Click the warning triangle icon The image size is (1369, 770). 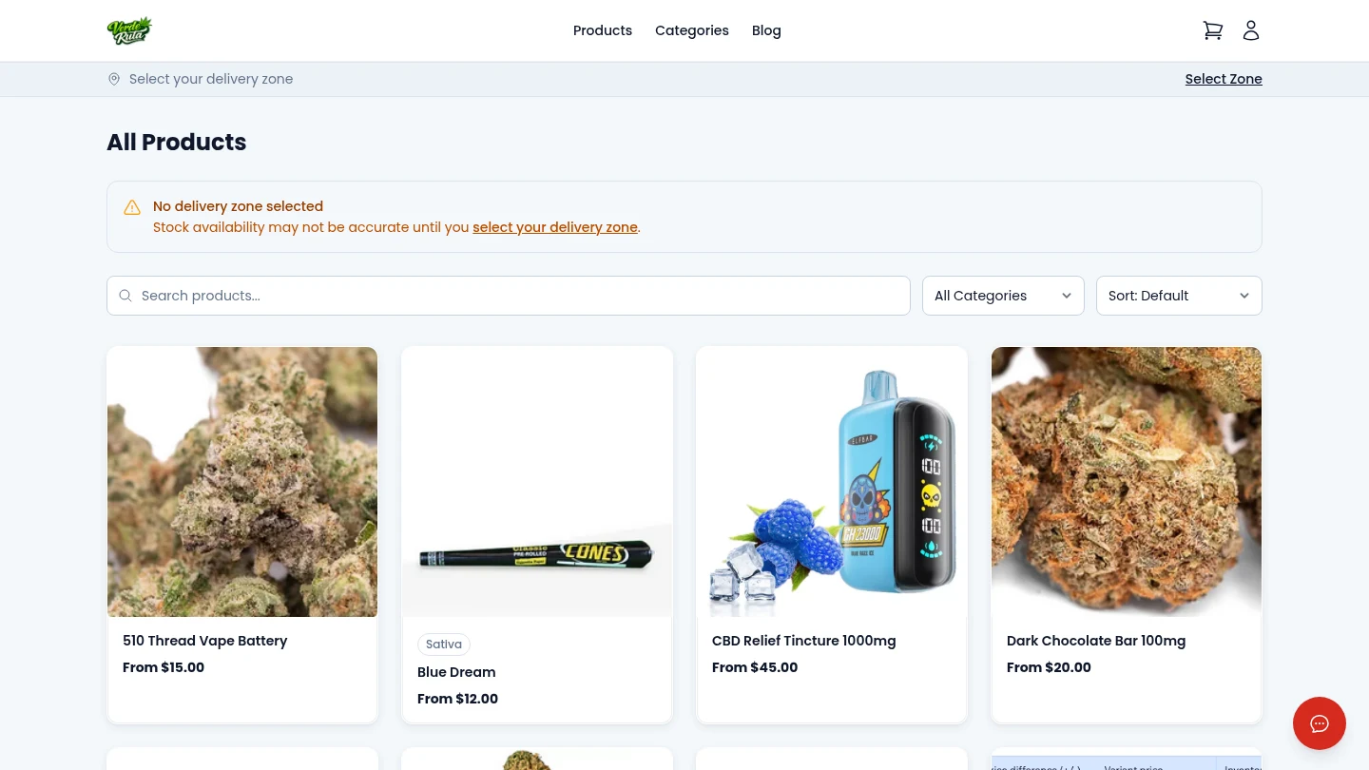(x=132, y=207)
